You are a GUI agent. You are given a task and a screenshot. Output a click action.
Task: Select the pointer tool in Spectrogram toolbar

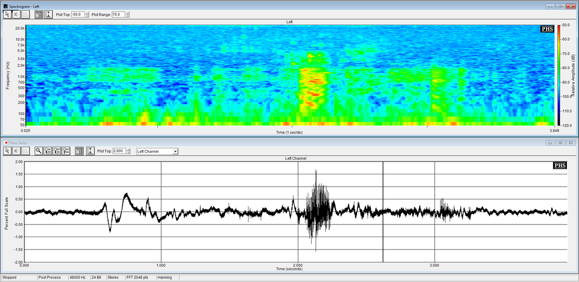click(x=7, y=14)
